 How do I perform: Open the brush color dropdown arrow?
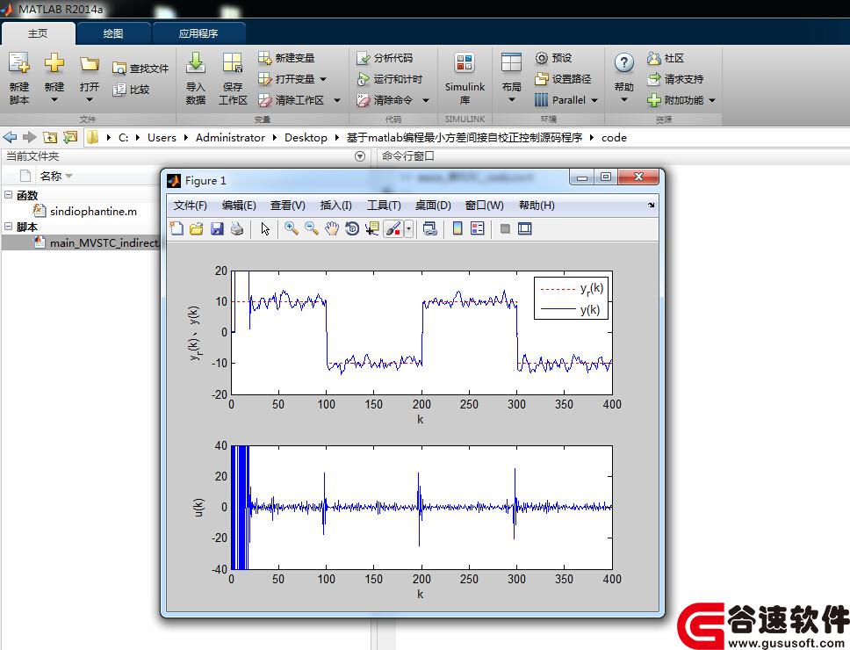coord(408,228)
